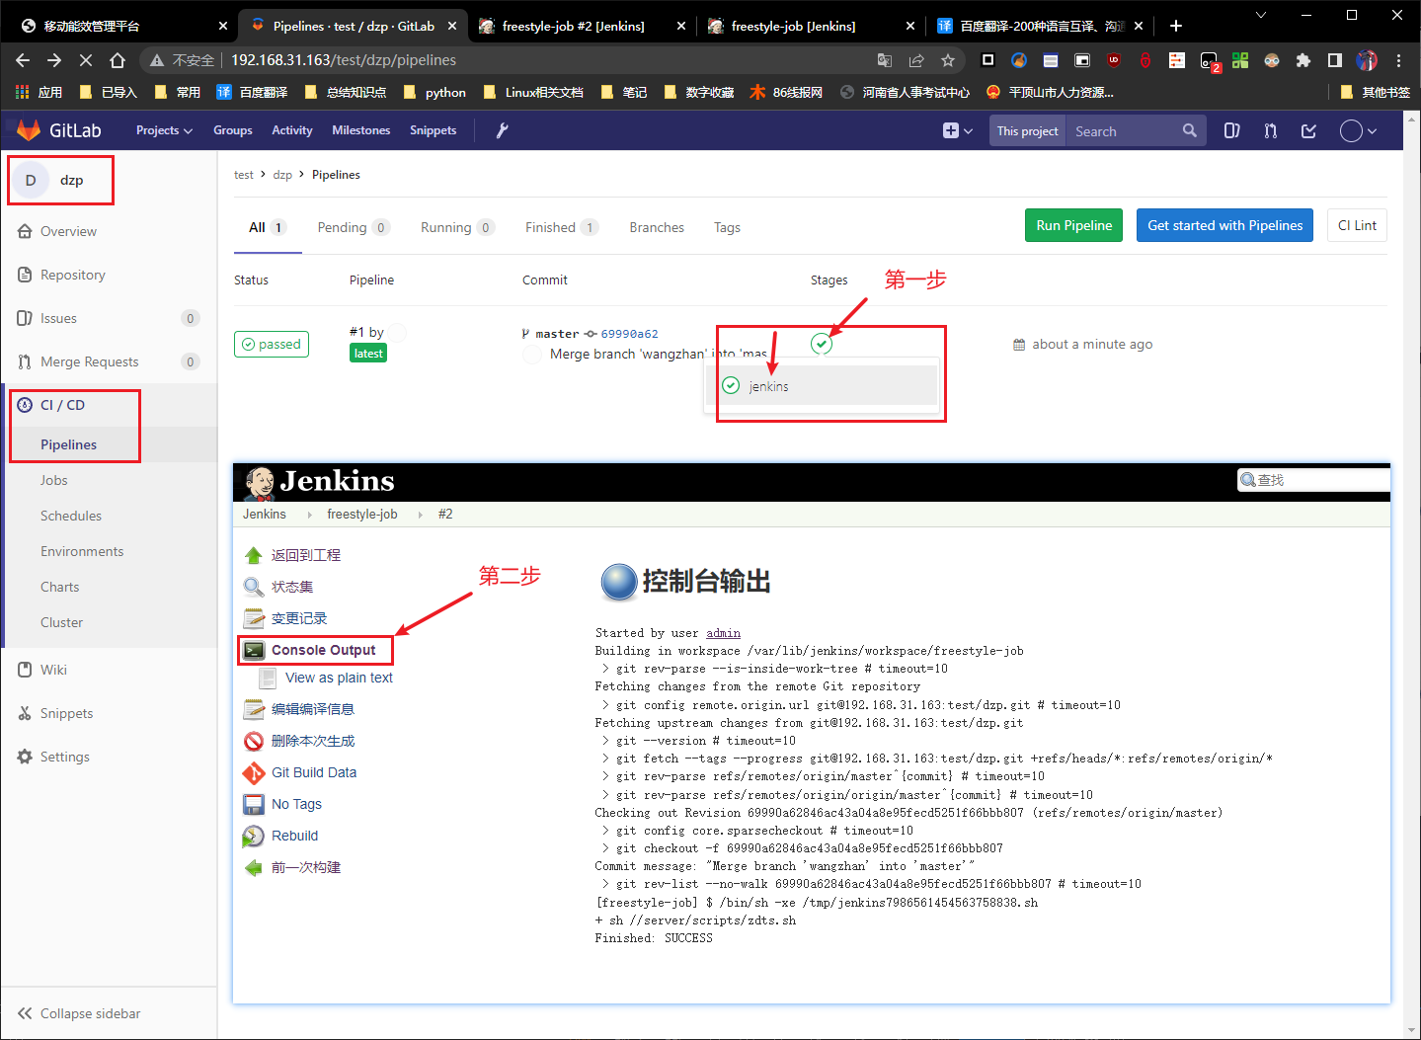Open the Schedules sidebar sub-item
Image resolution: width=1421 pixels, height=1040 pixels.
pos(71,516)
